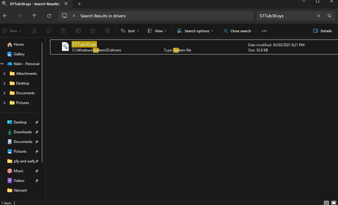This screenshot has width=338, height=205.
Task: Expand the OneDrive Pictures folder chevron
Action: point(4,103)
